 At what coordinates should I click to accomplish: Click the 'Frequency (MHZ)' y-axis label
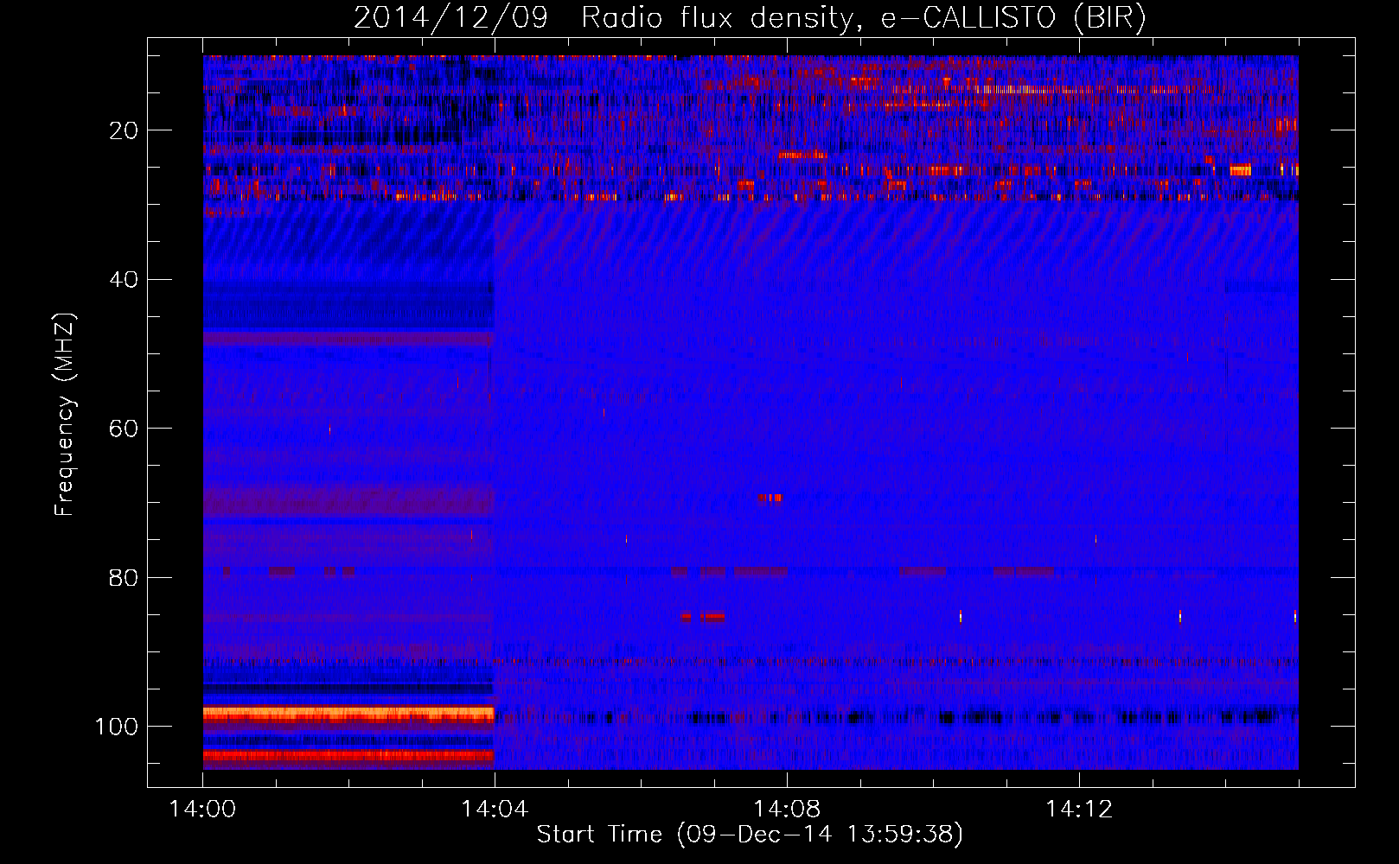pos(65,415)
